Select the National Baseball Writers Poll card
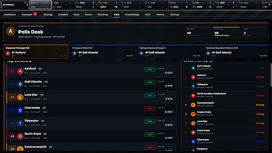 [x=236, y=51]
